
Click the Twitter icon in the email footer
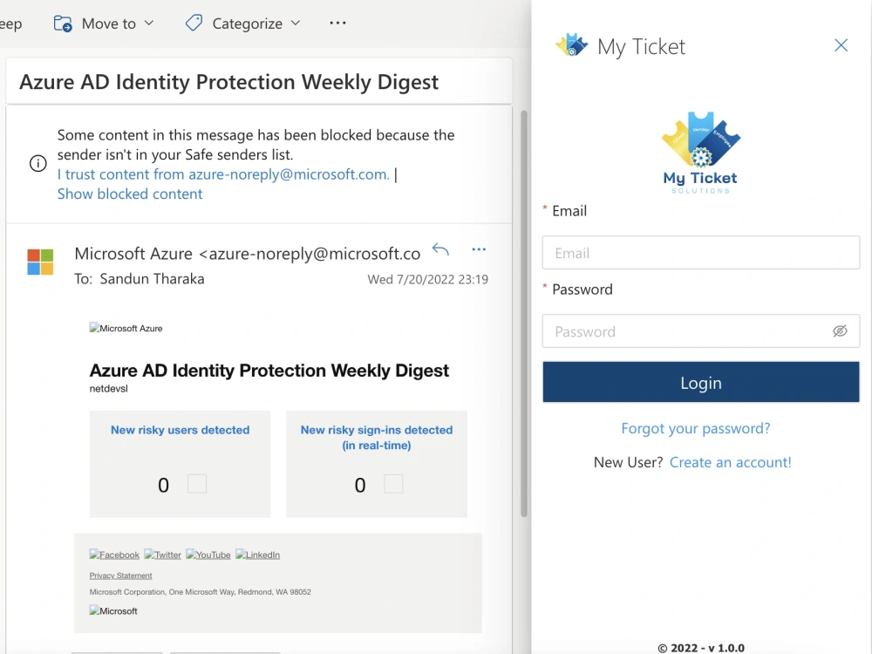point(162,555)
